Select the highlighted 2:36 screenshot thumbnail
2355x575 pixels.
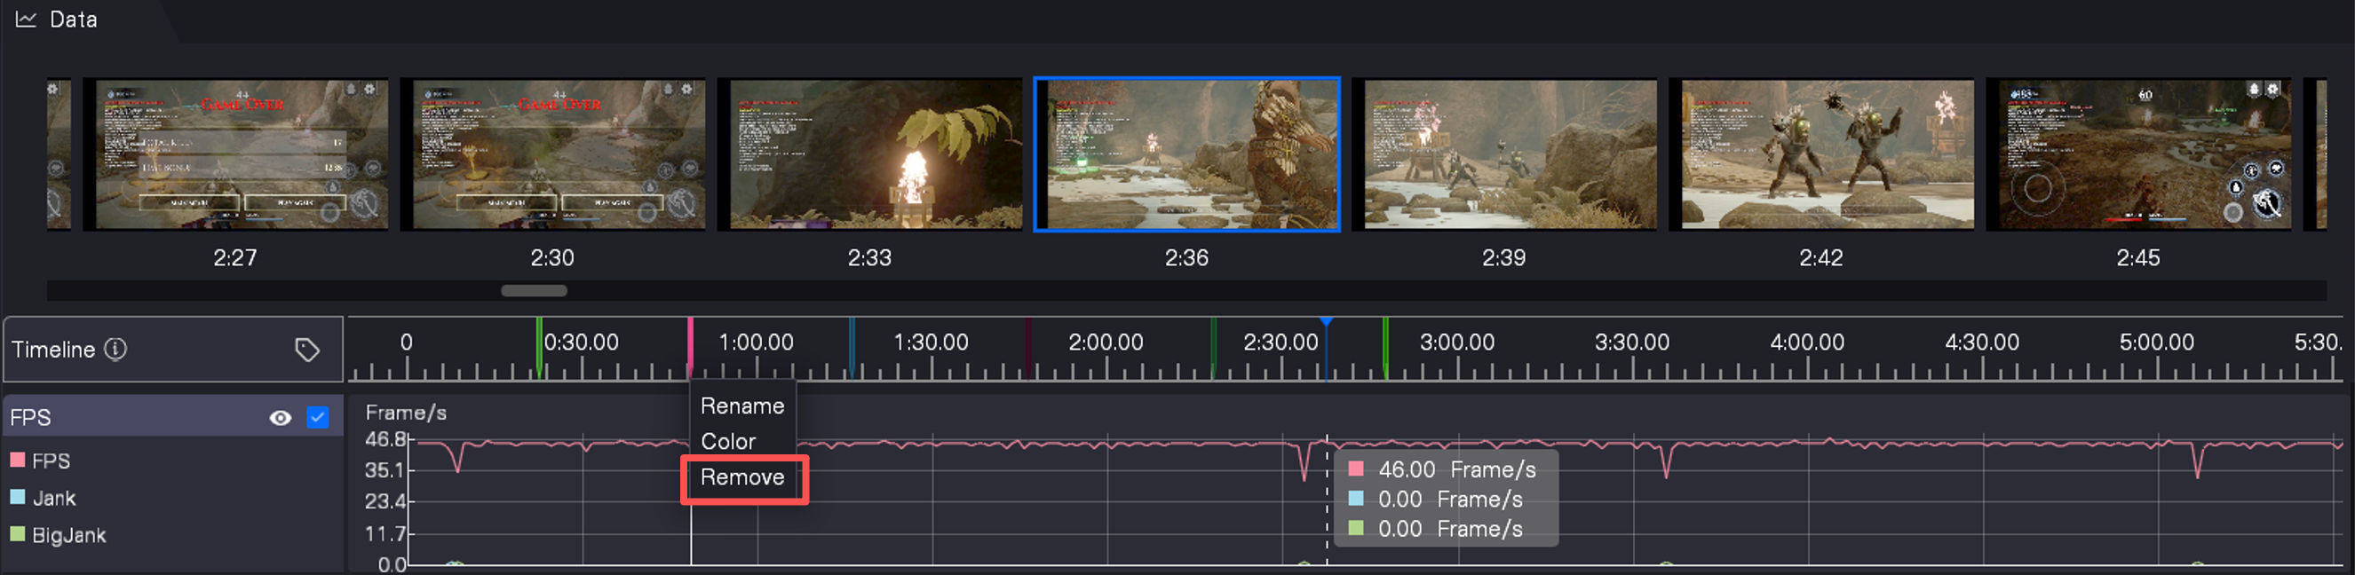coord(1186,154)
